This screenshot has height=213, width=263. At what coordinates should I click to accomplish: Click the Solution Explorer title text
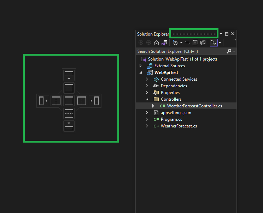point(153,34)
